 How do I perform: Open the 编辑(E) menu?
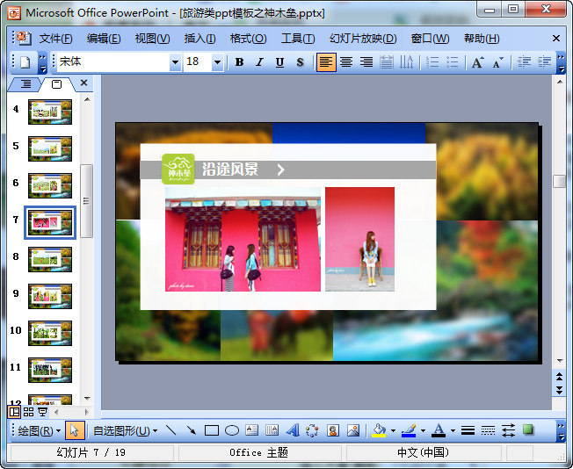coord(104,39)
